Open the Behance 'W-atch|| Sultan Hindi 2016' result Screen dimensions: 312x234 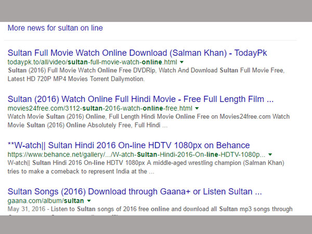(128, 145)
